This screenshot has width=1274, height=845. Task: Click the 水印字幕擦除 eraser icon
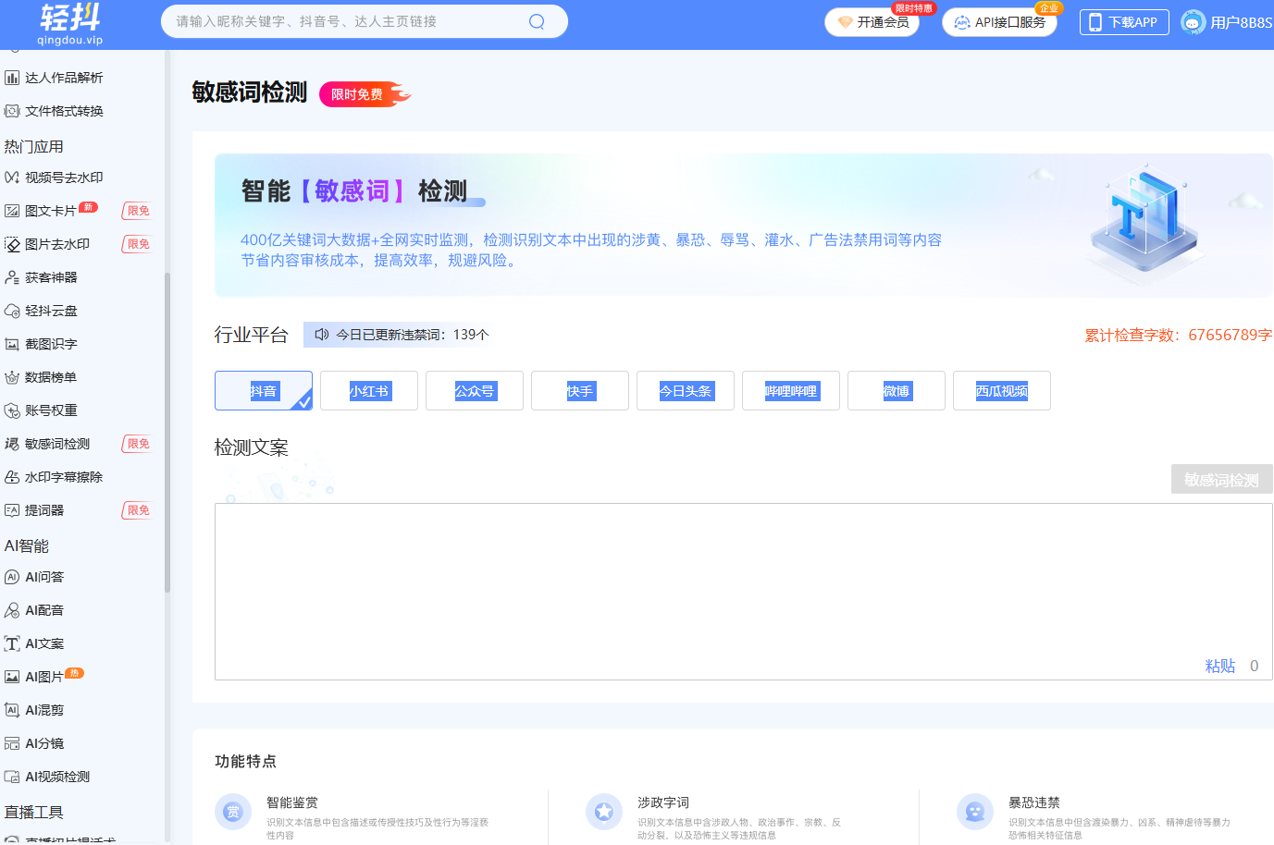(12, 477)
